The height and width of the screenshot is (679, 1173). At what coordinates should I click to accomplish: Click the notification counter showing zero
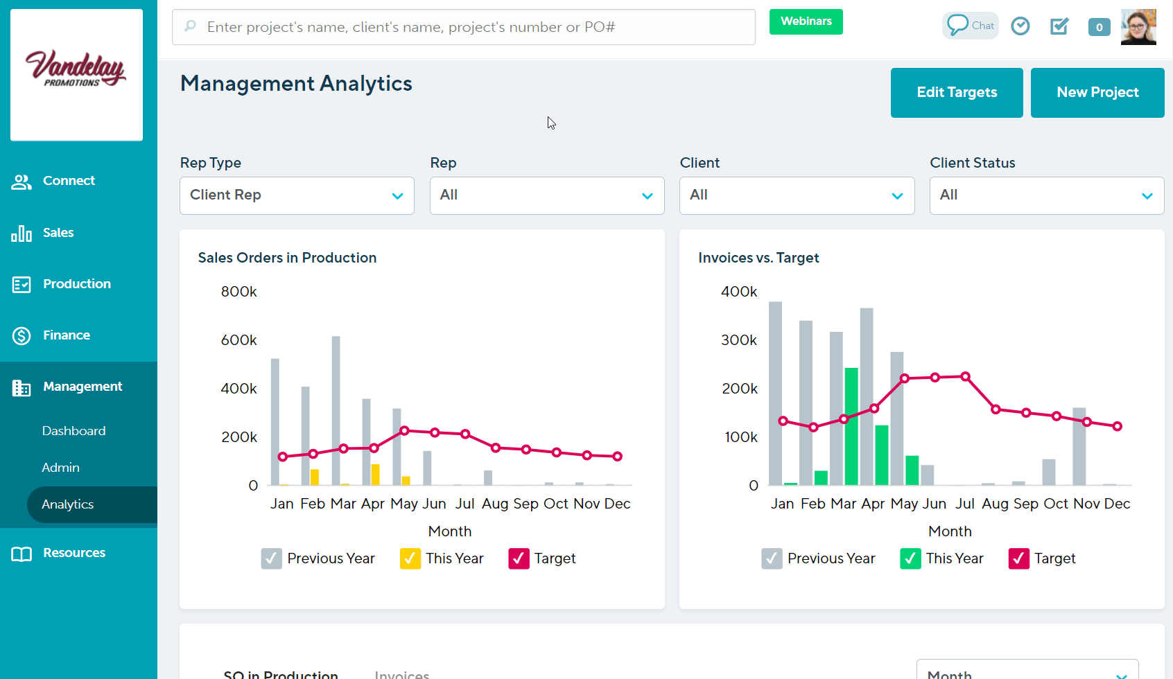click(1099, 27)
